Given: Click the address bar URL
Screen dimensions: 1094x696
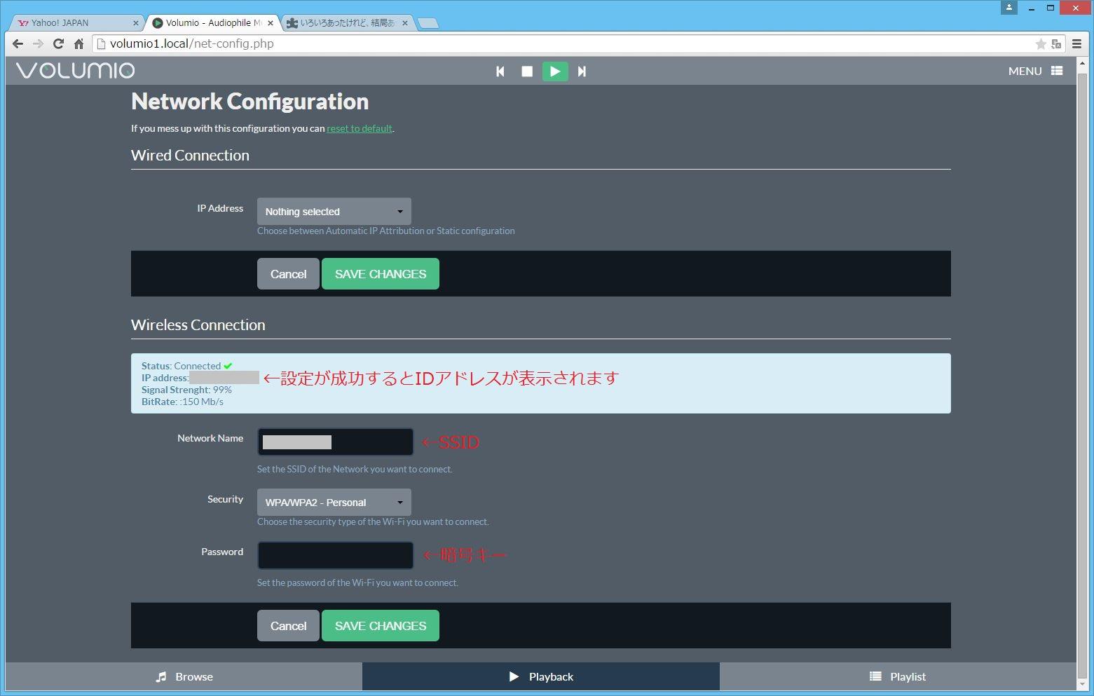Looking at the screenshot, I should coord(191,43).
